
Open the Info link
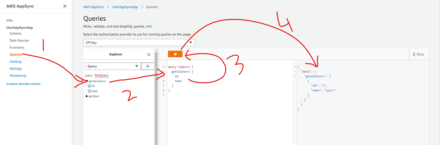[x=149, y=26]
